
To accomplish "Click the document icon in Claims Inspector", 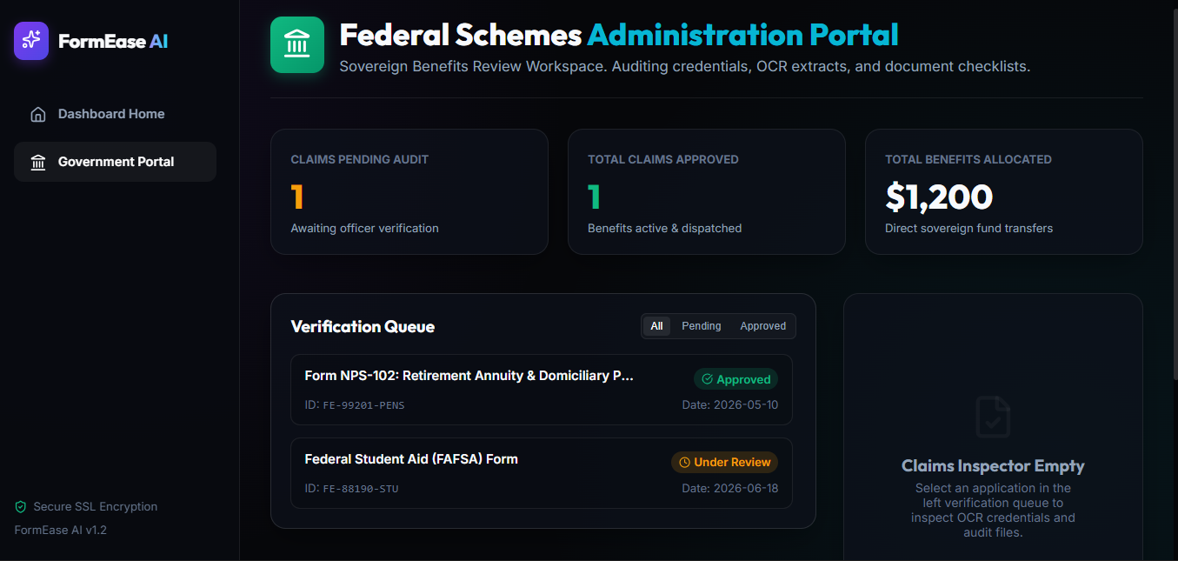I will [x=993, y=417].
